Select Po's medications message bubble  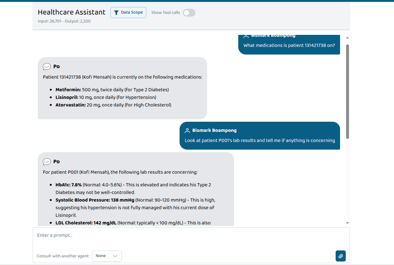(122, 89)
